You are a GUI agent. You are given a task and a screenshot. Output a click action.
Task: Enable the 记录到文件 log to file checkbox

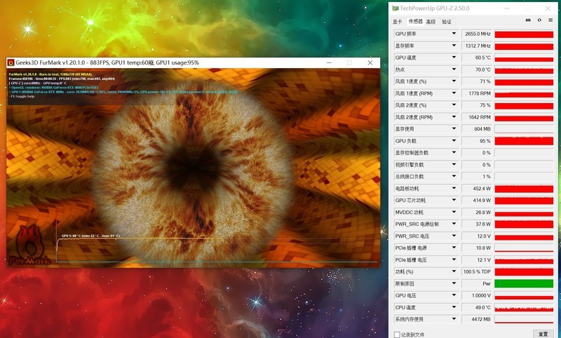pyautogui.click(x=398, y=334)
